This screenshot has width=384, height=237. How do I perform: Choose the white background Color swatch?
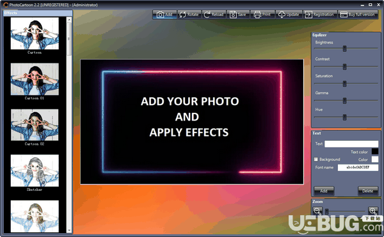click(x=374, y=159)
